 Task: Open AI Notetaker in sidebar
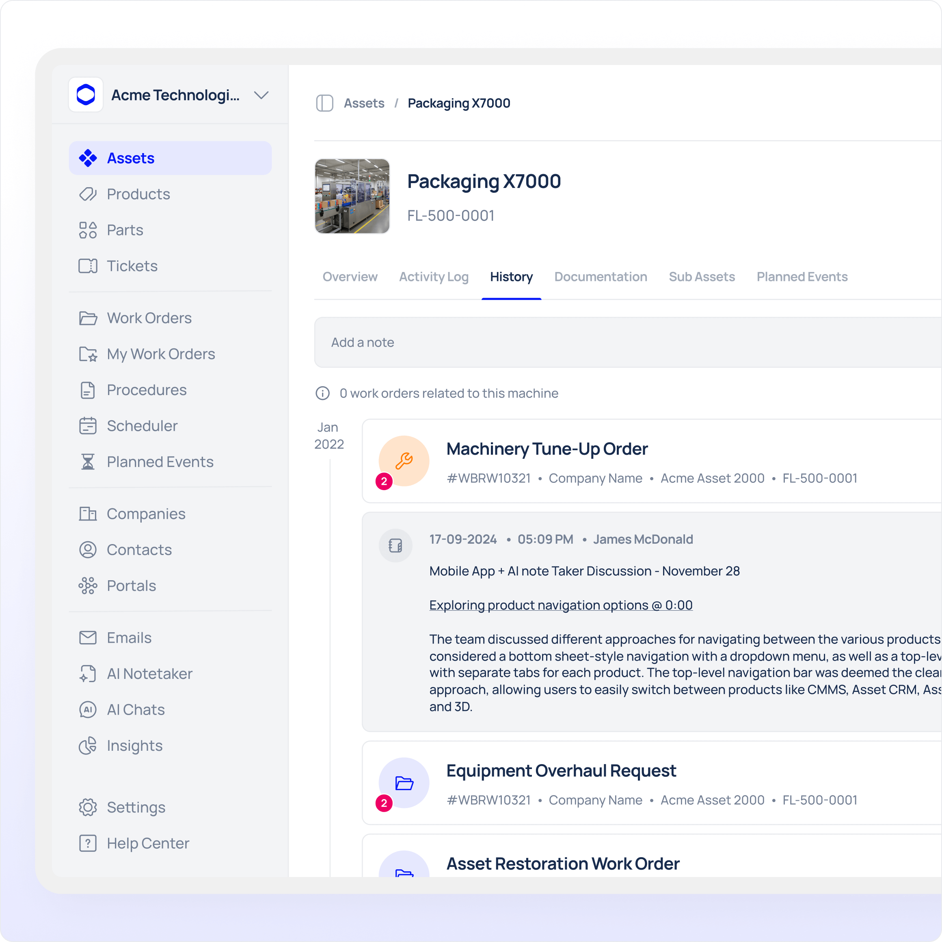[149, 674]
